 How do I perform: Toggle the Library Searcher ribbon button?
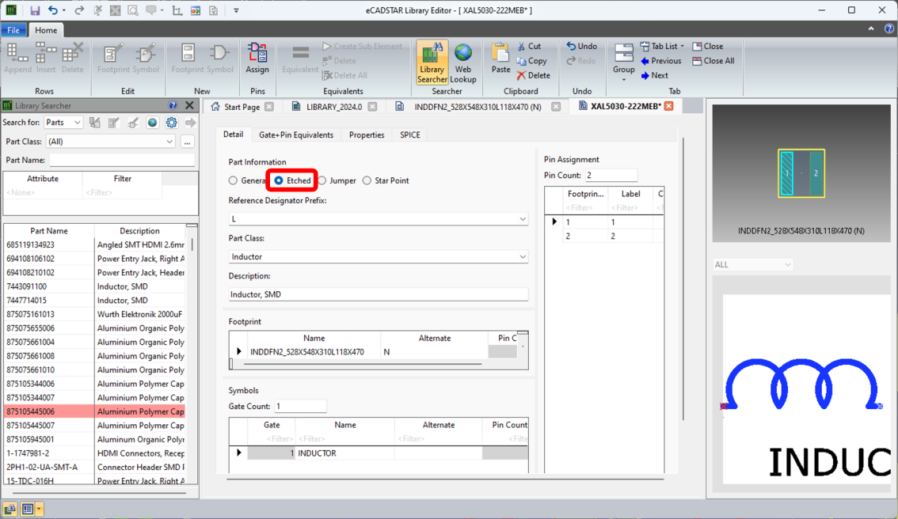click(x=432, y=63)
